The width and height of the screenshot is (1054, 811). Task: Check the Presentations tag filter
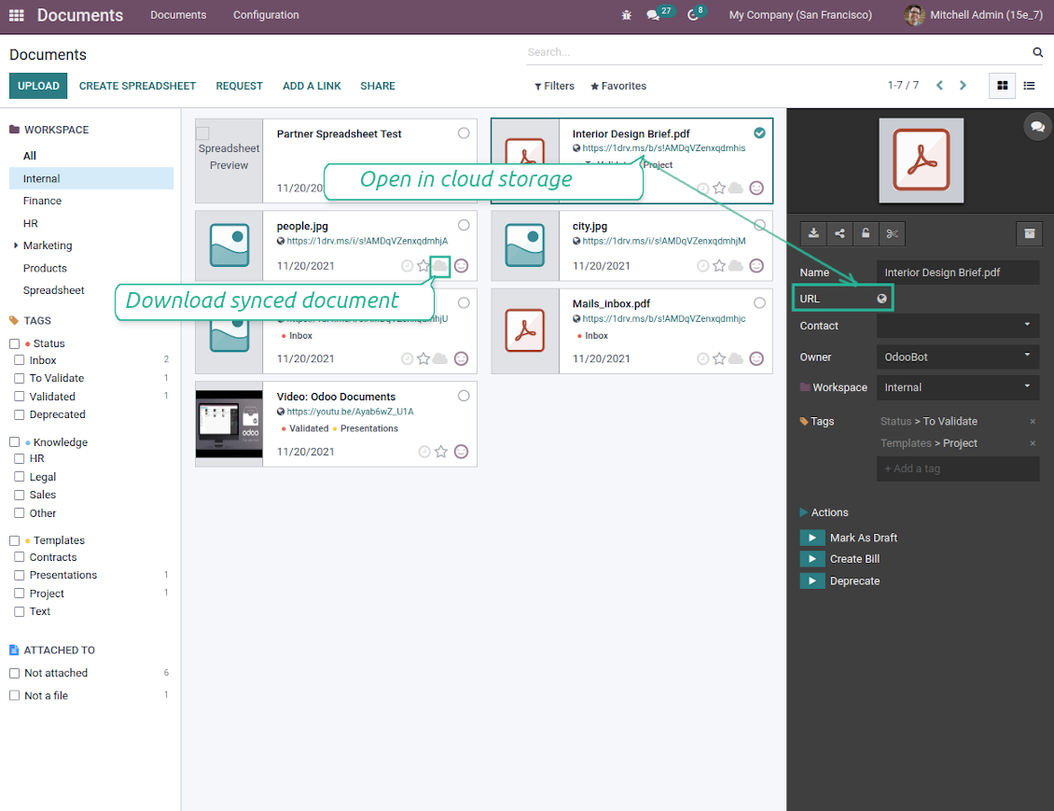[20, 575]
